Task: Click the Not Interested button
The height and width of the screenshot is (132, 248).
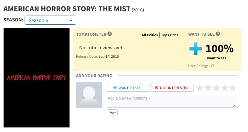Action: click(172, 88)
